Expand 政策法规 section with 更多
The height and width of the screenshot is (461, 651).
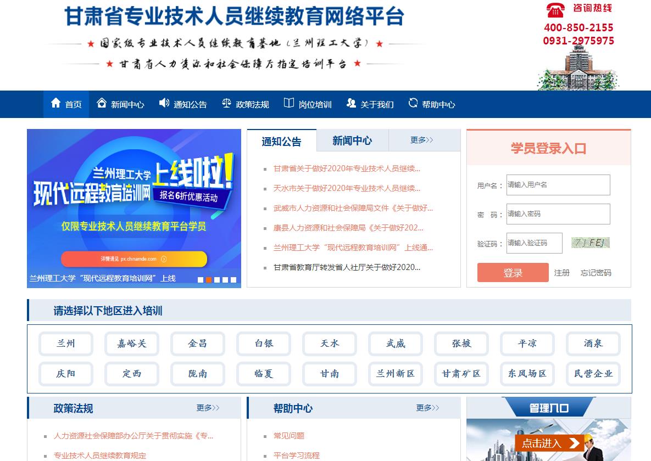coord(208,408)
